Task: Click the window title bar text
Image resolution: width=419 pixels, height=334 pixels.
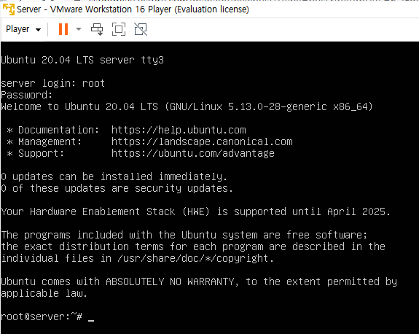Action: pos(133,9)
